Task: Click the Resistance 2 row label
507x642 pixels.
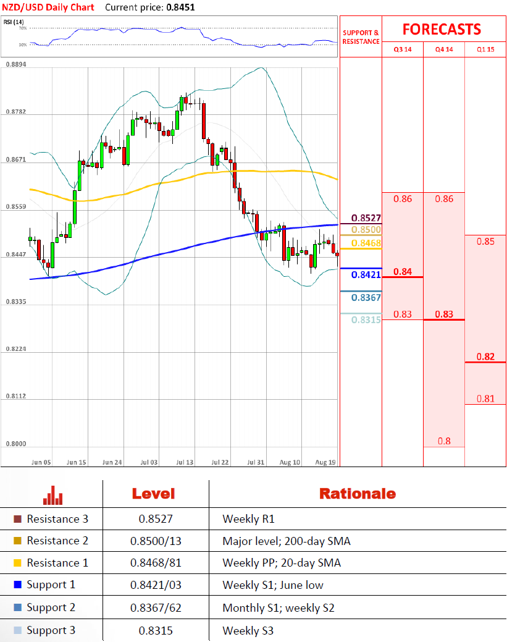Action: [57, 541]
